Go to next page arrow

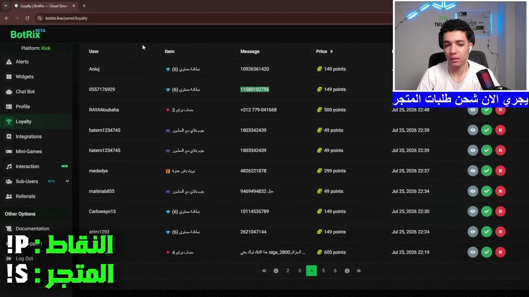coord(347,271)
